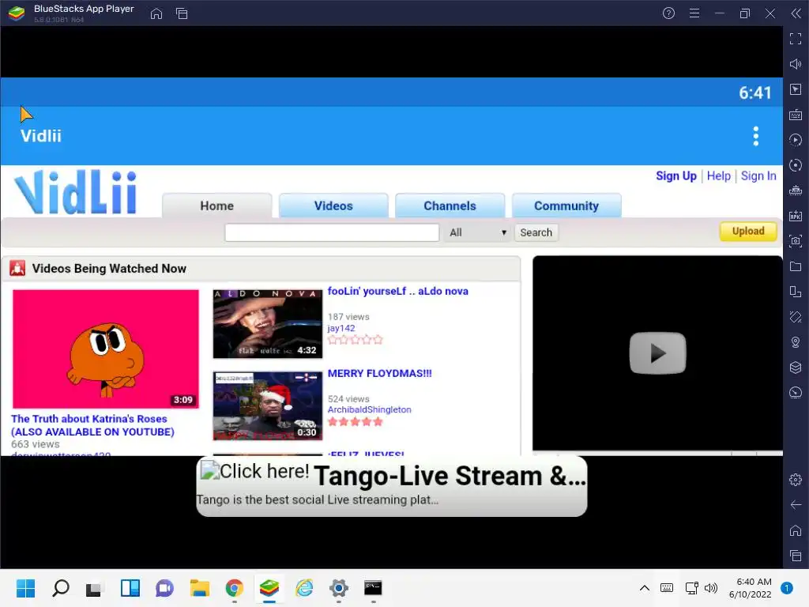Click the BlueStacks sidebar volume speaker icon
The height and width of the screenshot is (607, 809).
point(795,64)
